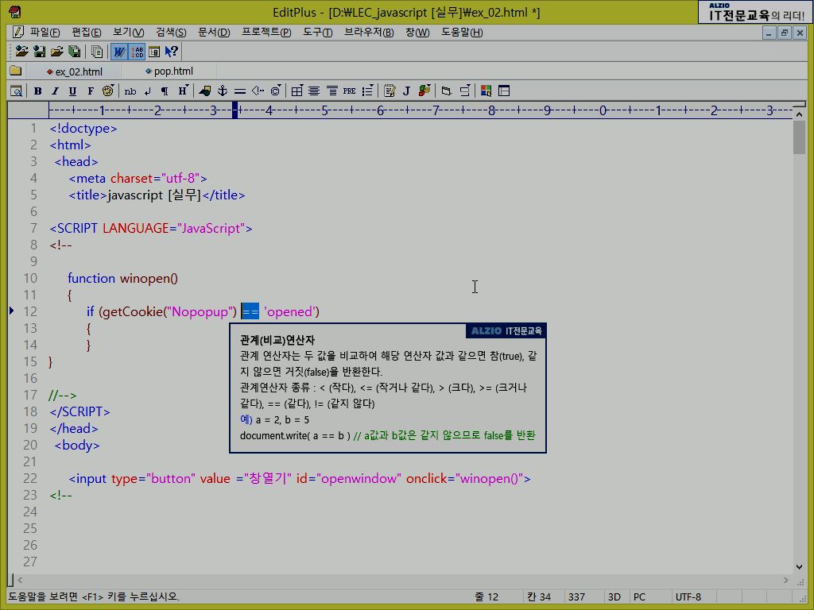Click the PC status bar entry

(639, 597)
